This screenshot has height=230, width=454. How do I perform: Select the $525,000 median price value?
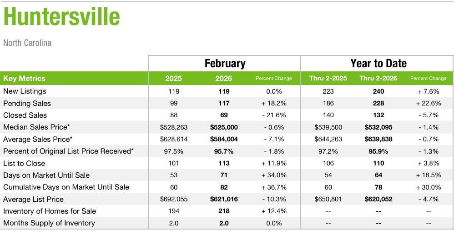pos(224,127)
